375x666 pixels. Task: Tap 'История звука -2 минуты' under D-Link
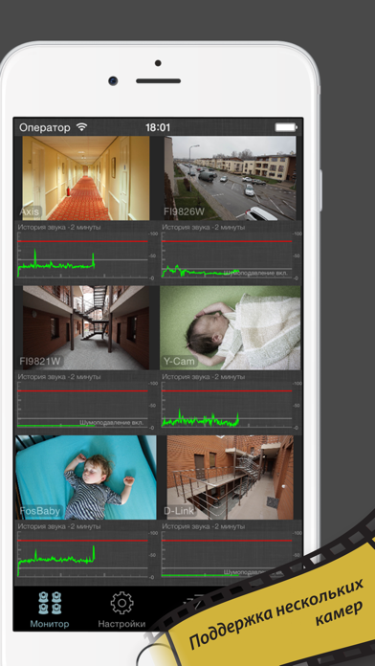tap(204, 526)
